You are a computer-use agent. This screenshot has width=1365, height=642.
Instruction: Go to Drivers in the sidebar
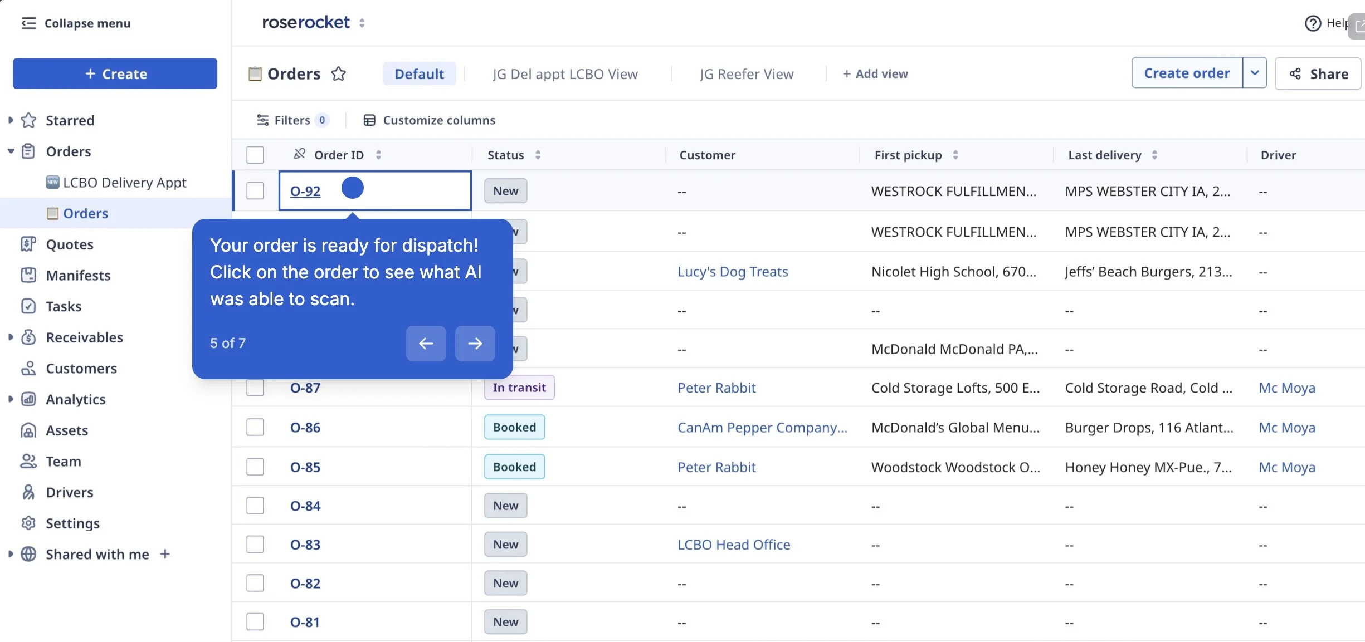coord(70,492)
